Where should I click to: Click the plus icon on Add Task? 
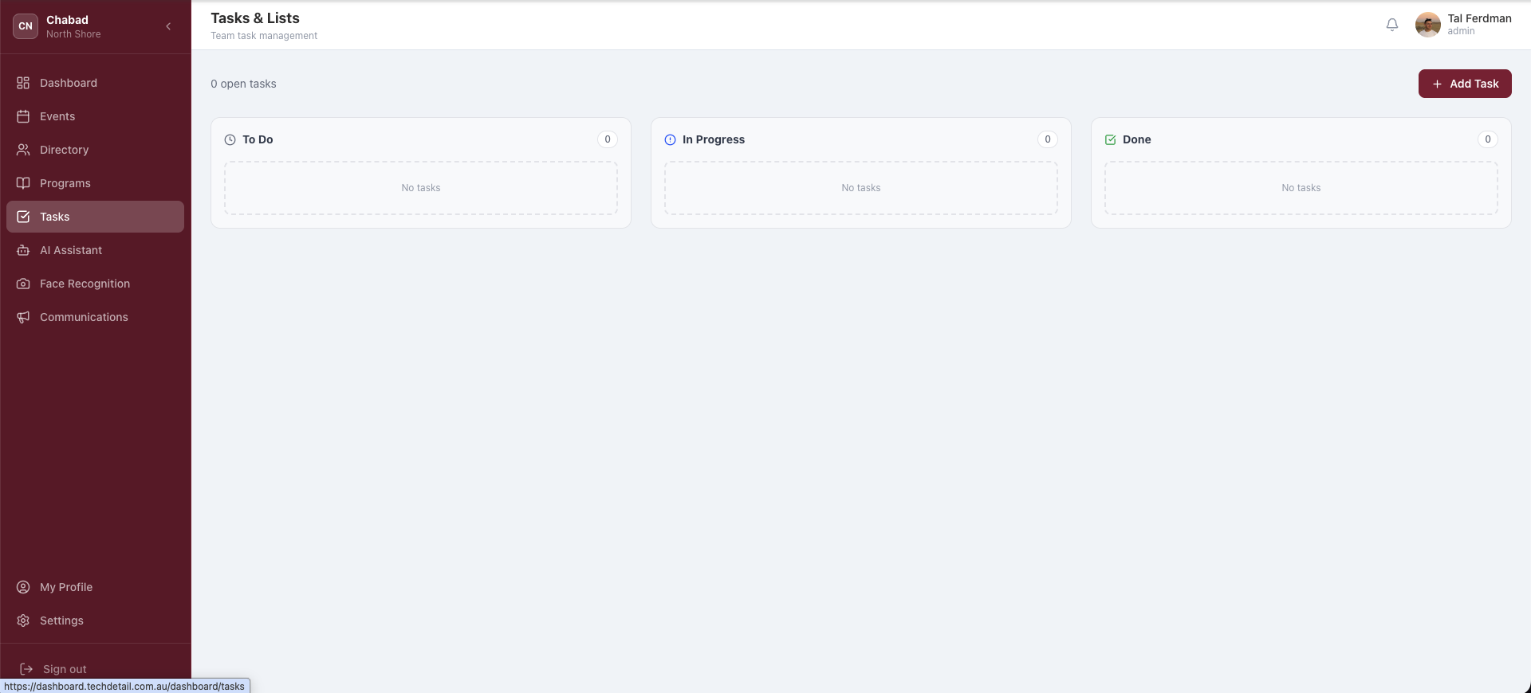pyautogui.click(x=1437, y=84)
